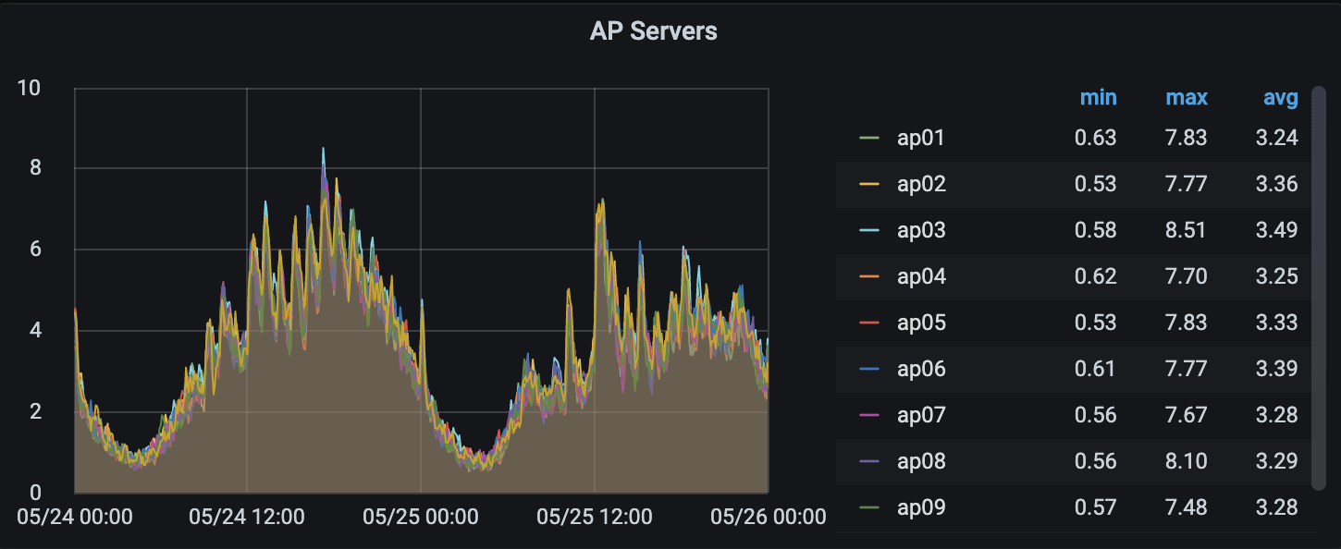This screenshot has height=549, width=1341.
Task: Sort legend by the min column
Action: pos(1098,97)
